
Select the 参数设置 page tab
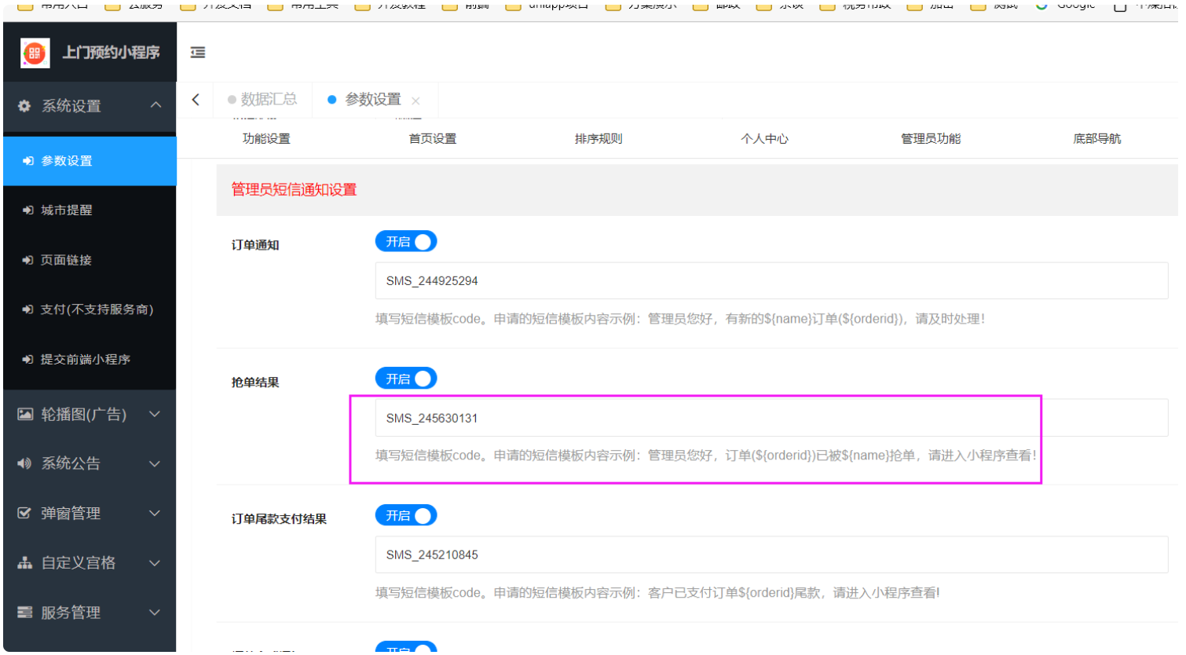pyautogui.click(x=373, y=100)
